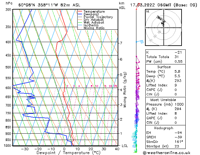Click the K index value -21

point(178,52)
